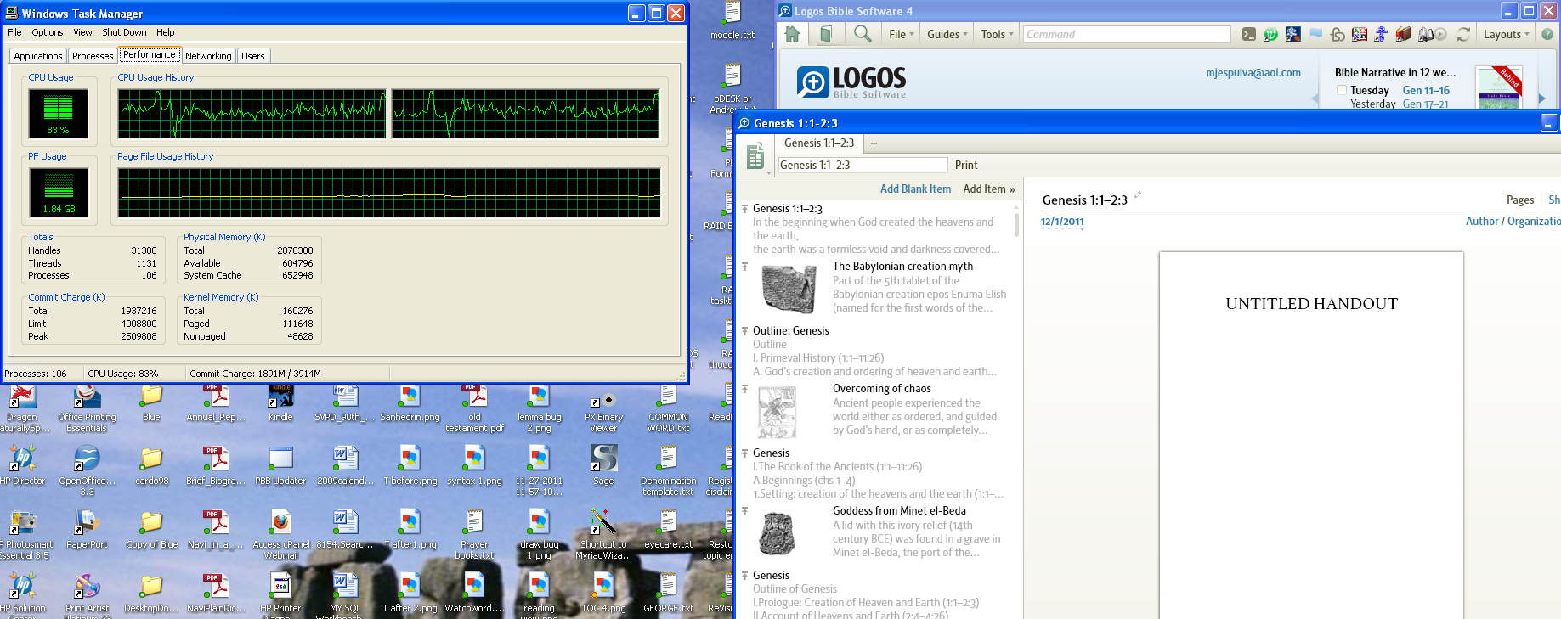Show next reading plan with right arrow
The image size is (1561, 619).
pyautogui.click(x=1541, y=98)
